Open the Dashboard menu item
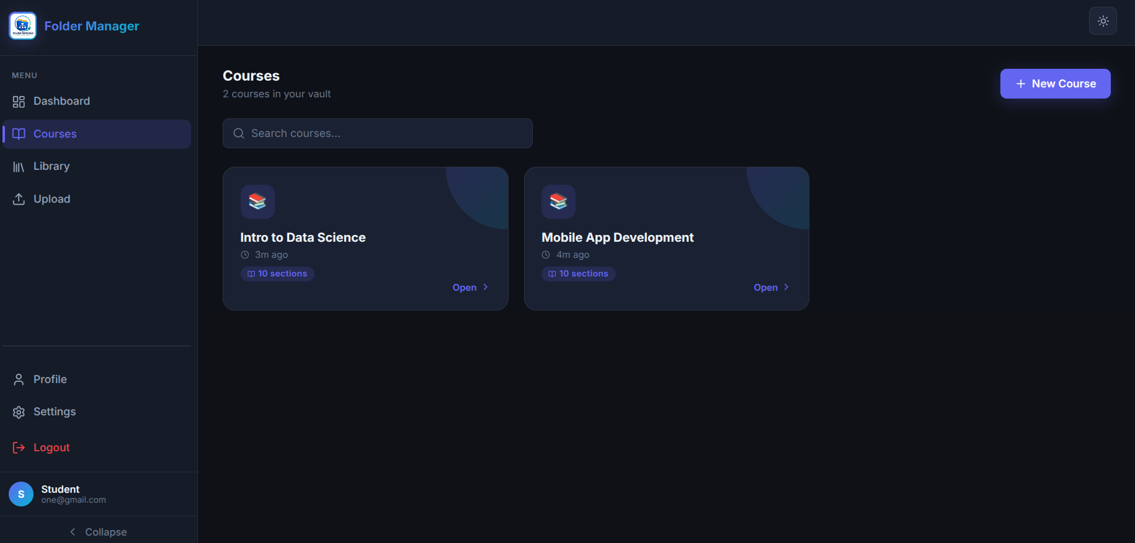1135x543 pixels. point(97,101)
